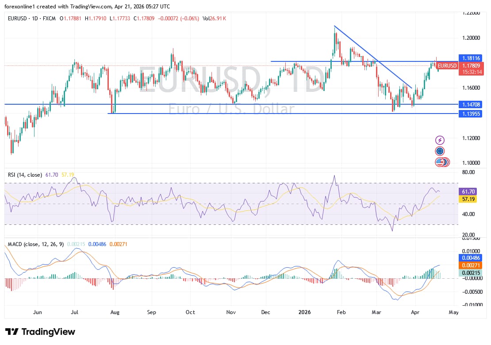Click the red current price label 1.17809

click(x=471, y=66)
